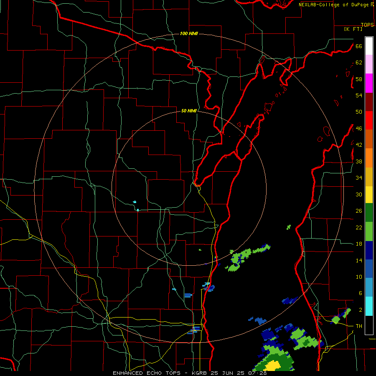Click the [K FT] units label
Viewport: 376px width, 376px height.
point(353,29)
